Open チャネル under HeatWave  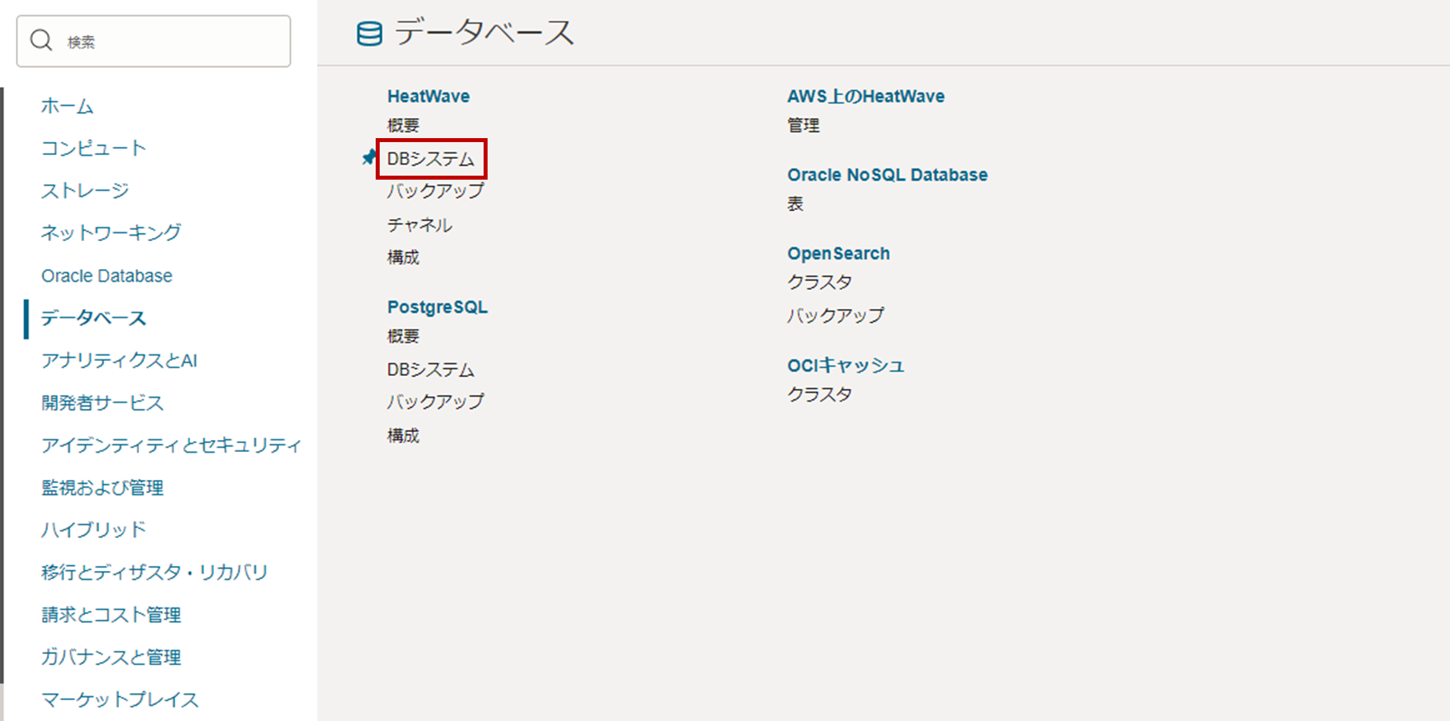(x=420, y=225)
